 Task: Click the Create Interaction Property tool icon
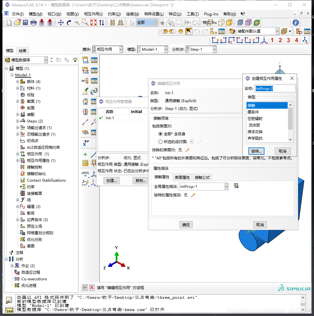[85, 70]
